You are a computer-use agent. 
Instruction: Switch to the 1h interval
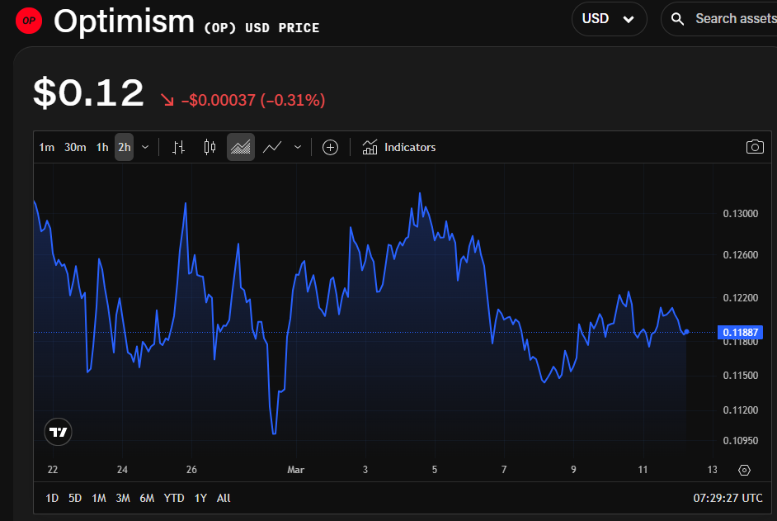coord(102,147)
